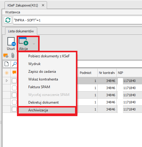Click the orange sun column header icon
Screen dimensions: 142x147
tap(7, 73)
